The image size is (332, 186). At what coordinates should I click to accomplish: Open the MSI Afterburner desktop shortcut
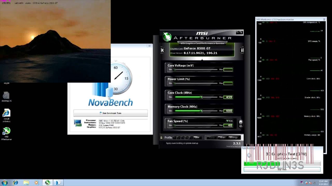click(6, 134)
